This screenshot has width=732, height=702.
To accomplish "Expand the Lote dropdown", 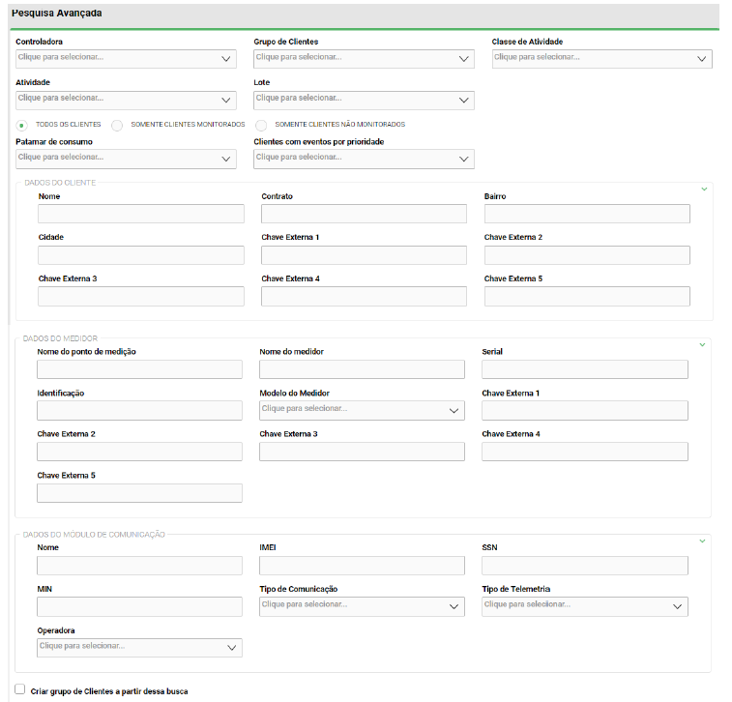I will (x=364, y=100).
